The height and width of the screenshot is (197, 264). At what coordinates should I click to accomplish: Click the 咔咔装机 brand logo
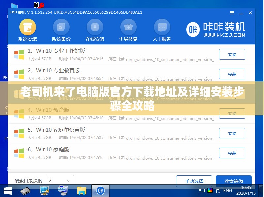coord(216,29)
